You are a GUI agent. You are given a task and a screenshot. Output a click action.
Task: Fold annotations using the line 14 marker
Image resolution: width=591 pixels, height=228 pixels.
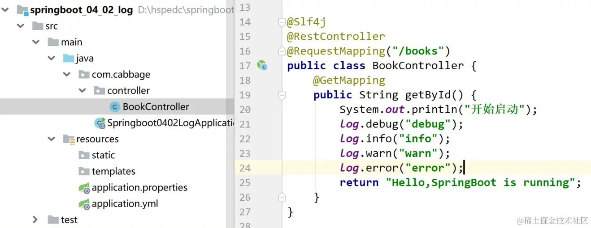click(282, 22)
